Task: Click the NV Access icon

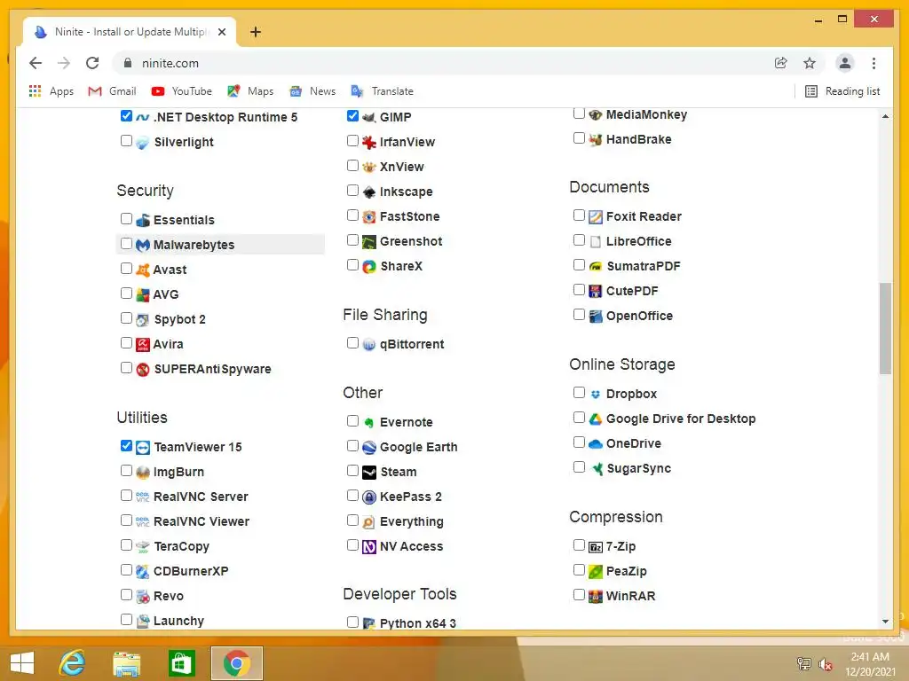Action: (x=368, y=546)
